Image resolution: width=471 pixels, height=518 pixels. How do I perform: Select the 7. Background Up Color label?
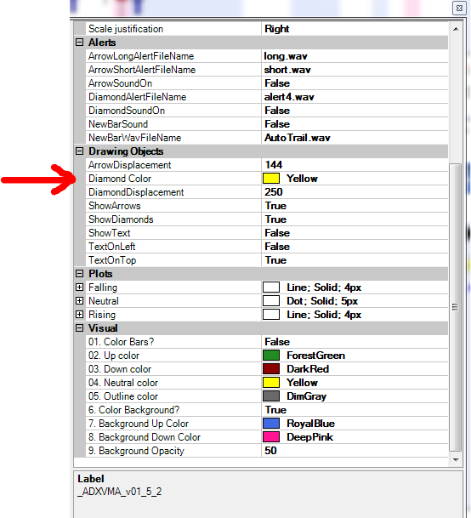click(139, 424)
